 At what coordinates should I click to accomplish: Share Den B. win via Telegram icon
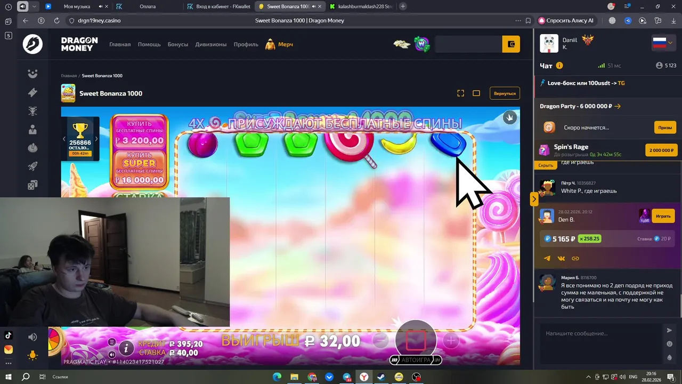point(547,258)
